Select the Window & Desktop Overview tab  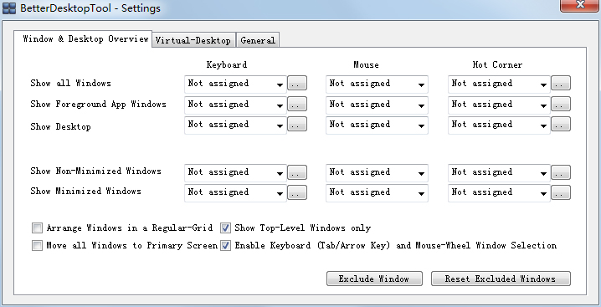pyautogui.click(x=83, y=39)
